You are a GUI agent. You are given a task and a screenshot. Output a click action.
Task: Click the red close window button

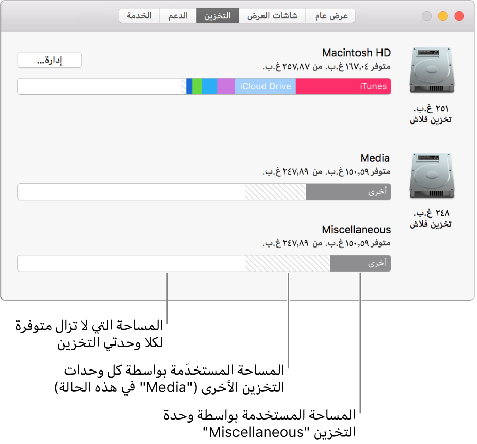point(459,16)
